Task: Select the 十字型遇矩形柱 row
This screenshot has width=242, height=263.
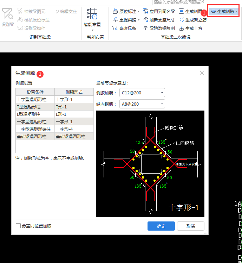Action: click(54, 100)
